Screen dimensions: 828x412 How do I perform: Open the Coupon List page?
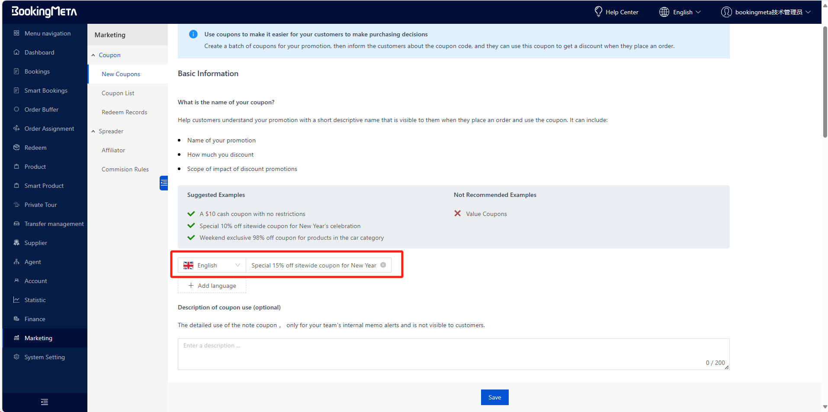(x=118, y=93)
